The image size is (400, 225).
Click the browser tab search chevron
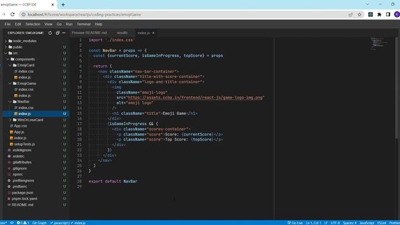point(367,4)
